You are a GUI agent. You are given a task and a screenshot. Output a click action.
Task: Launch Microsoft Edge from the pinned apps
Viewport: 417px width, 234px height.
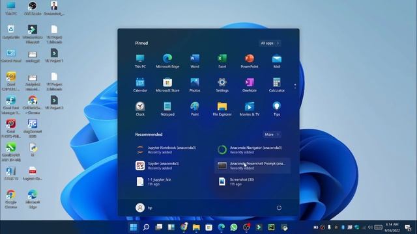pyautogui.click(x=167, y=61)
